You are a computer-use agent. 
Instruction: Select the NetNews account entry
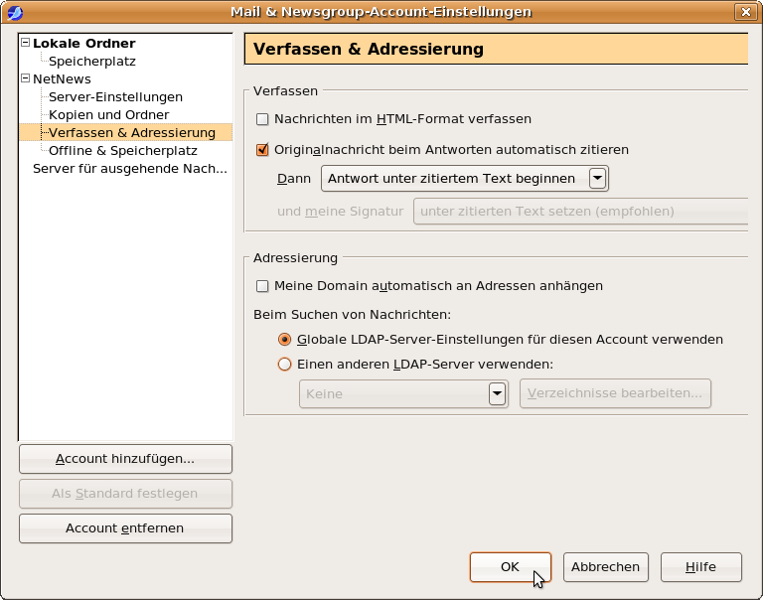(x=62, y=78)
